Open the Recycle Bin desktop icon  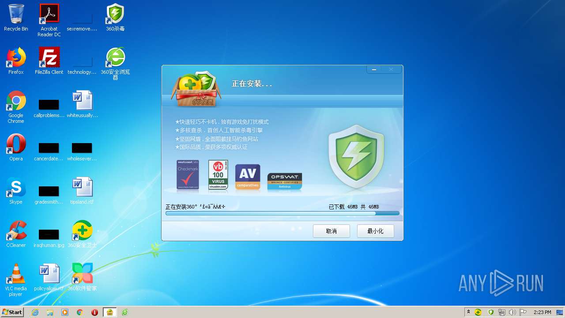(x=16, y=18)
